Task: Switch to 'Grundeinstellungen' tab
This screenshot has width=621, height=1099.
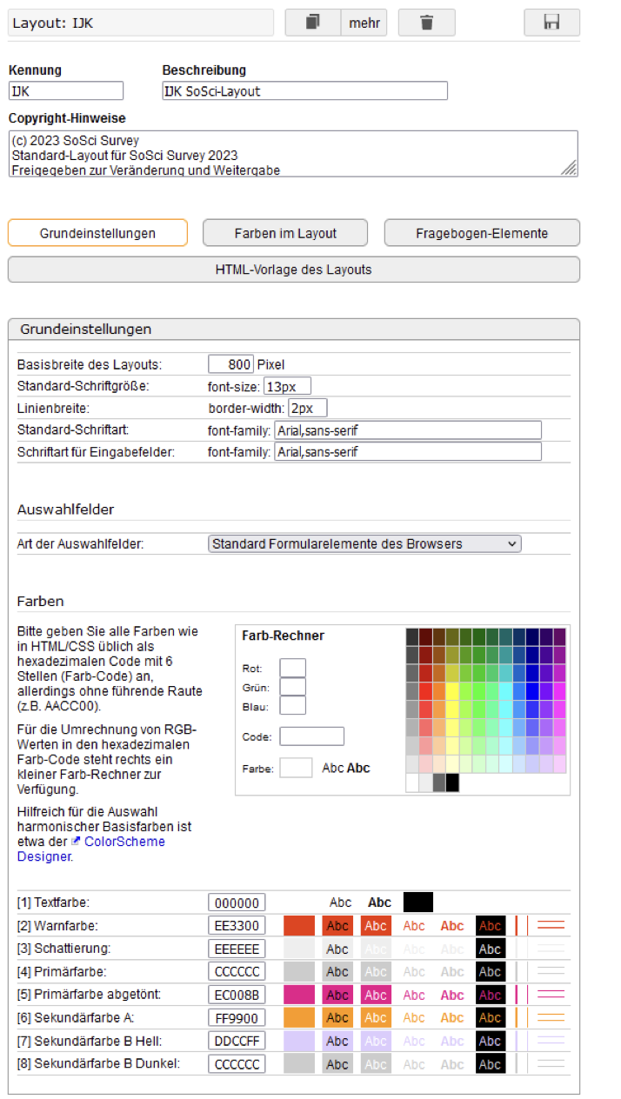Action: click(97, 233)
